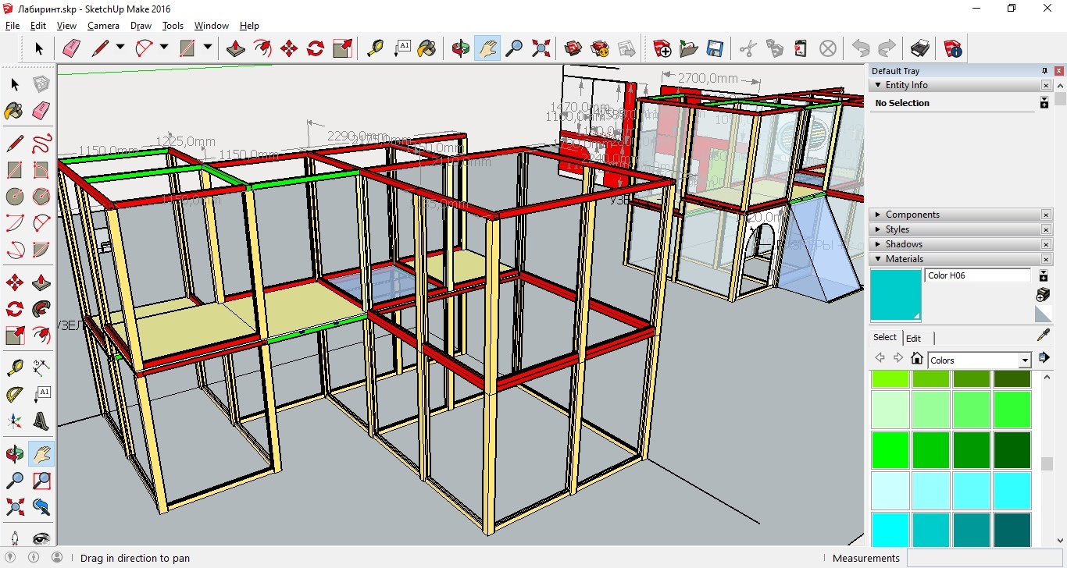Image resolution: width=1067 pixels, height=568 pixels.
Task: Click the Sample Paint eyedropper icon
Action: (1043, 335)
